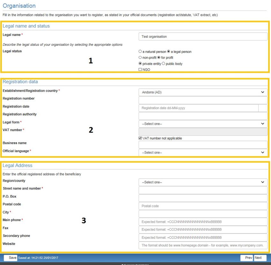Click the 'Enter the official registered address' hint text
Image resolution: width=271 pixels, height=265 pixels.
42,174
